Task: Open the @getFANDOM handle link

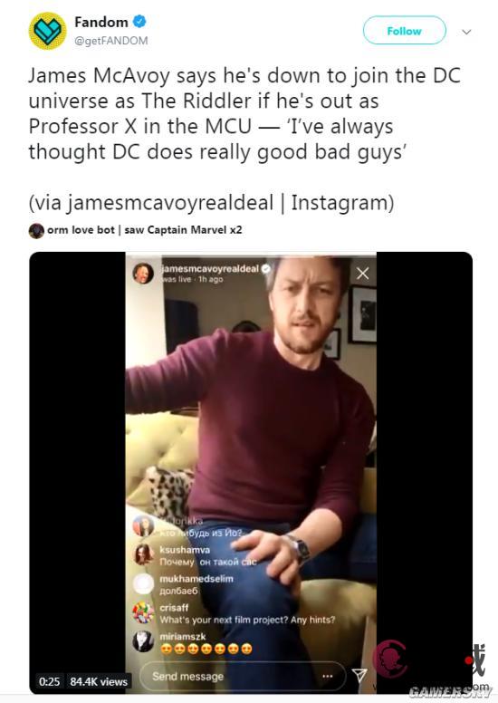Action: pyautogui.click(x=110, y=41)
